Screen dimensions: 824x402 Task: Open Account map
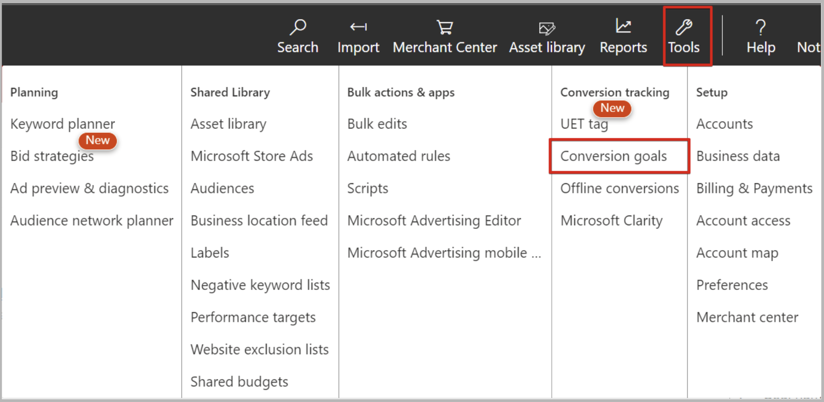coord(737,253)
